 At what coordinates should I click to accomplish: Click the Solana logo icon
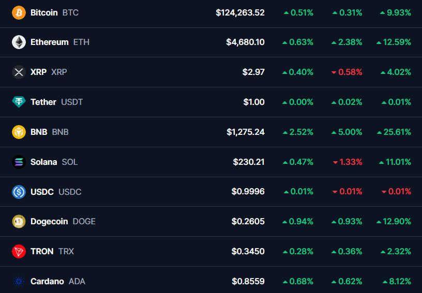(x=19, y=162)
